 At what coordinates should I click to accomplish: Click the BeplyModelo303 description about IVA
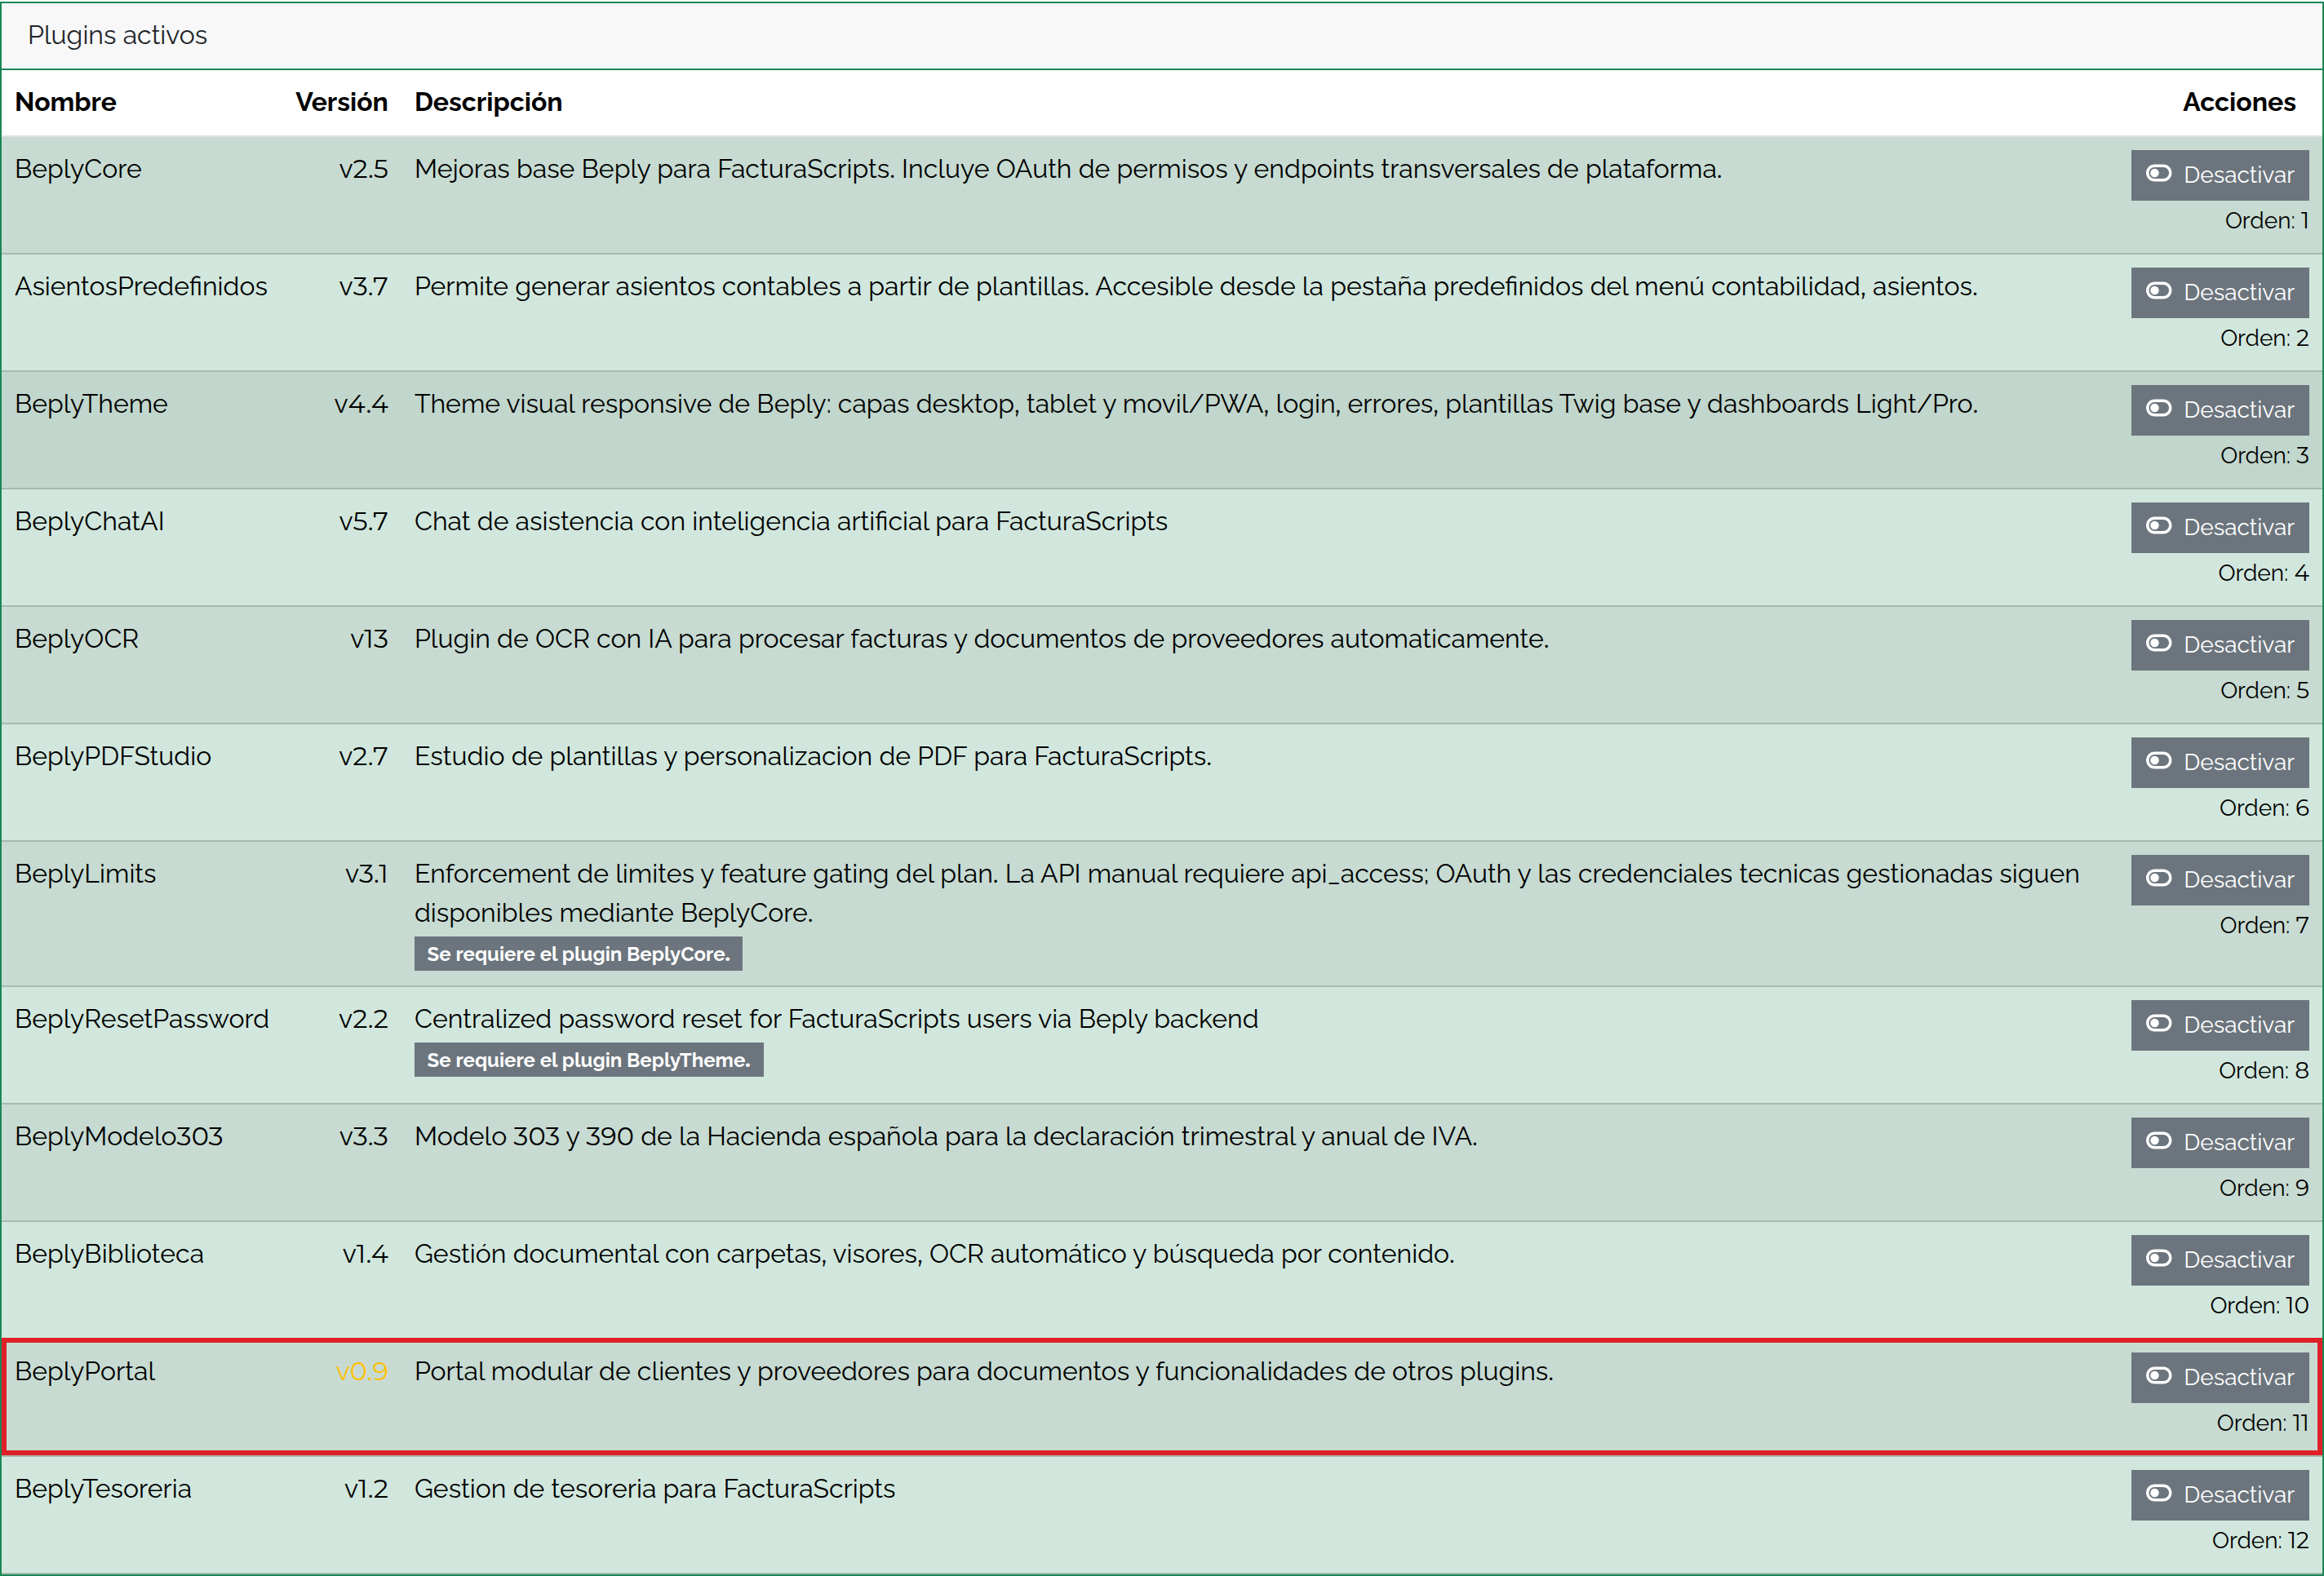click(946, 1136)
